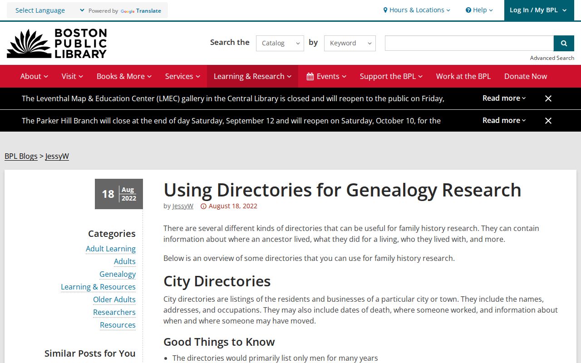
Task: Open the Adults category
Action: [125, 261]
